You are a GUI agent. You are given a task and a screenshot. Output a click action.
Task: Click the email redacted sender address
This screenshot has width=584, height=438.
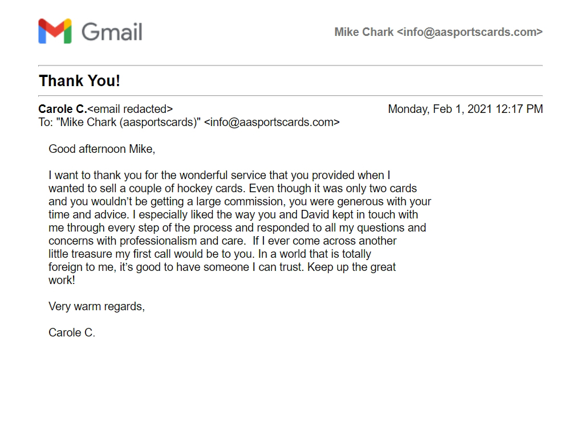pos(130,109)
